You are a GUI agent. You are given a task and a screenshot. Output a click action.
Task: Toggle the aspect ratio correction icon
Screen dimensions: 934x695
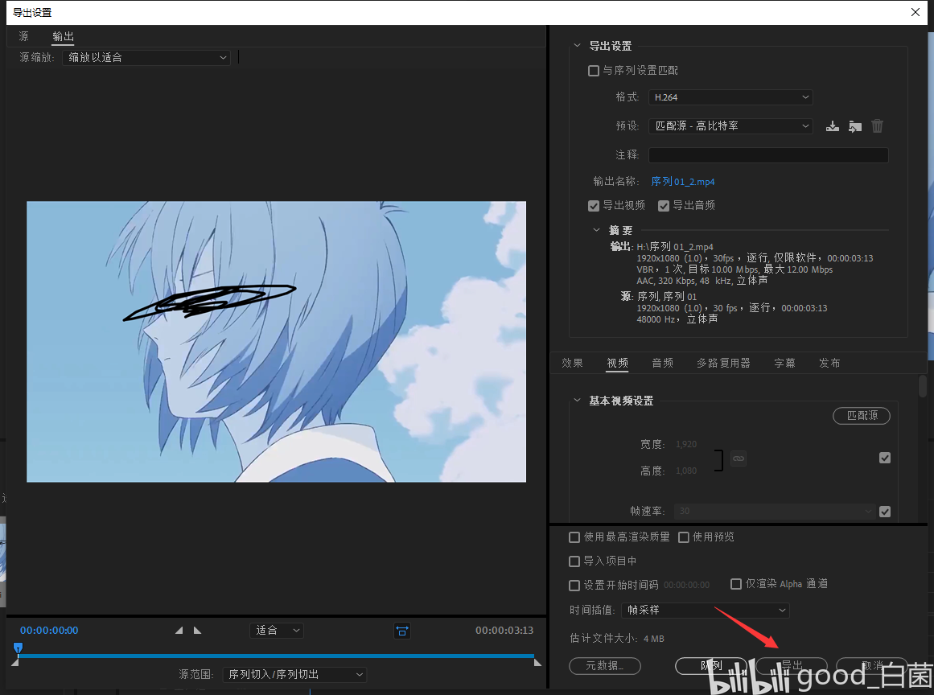tap(402, 630)
